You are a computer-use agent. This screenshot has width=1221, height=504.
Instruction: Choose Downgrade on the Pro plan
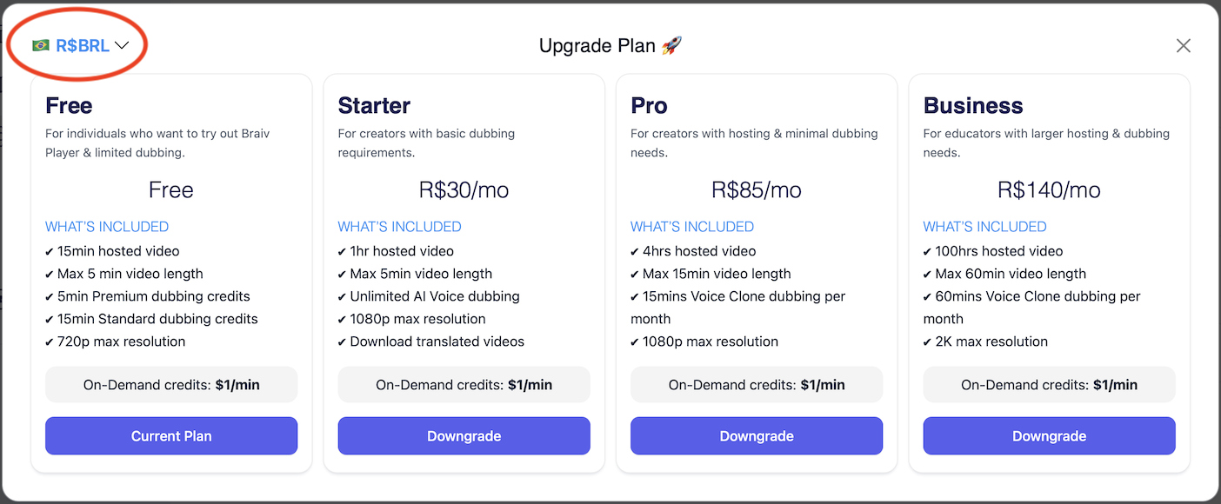pyautogui.click(x=757, y=436)
